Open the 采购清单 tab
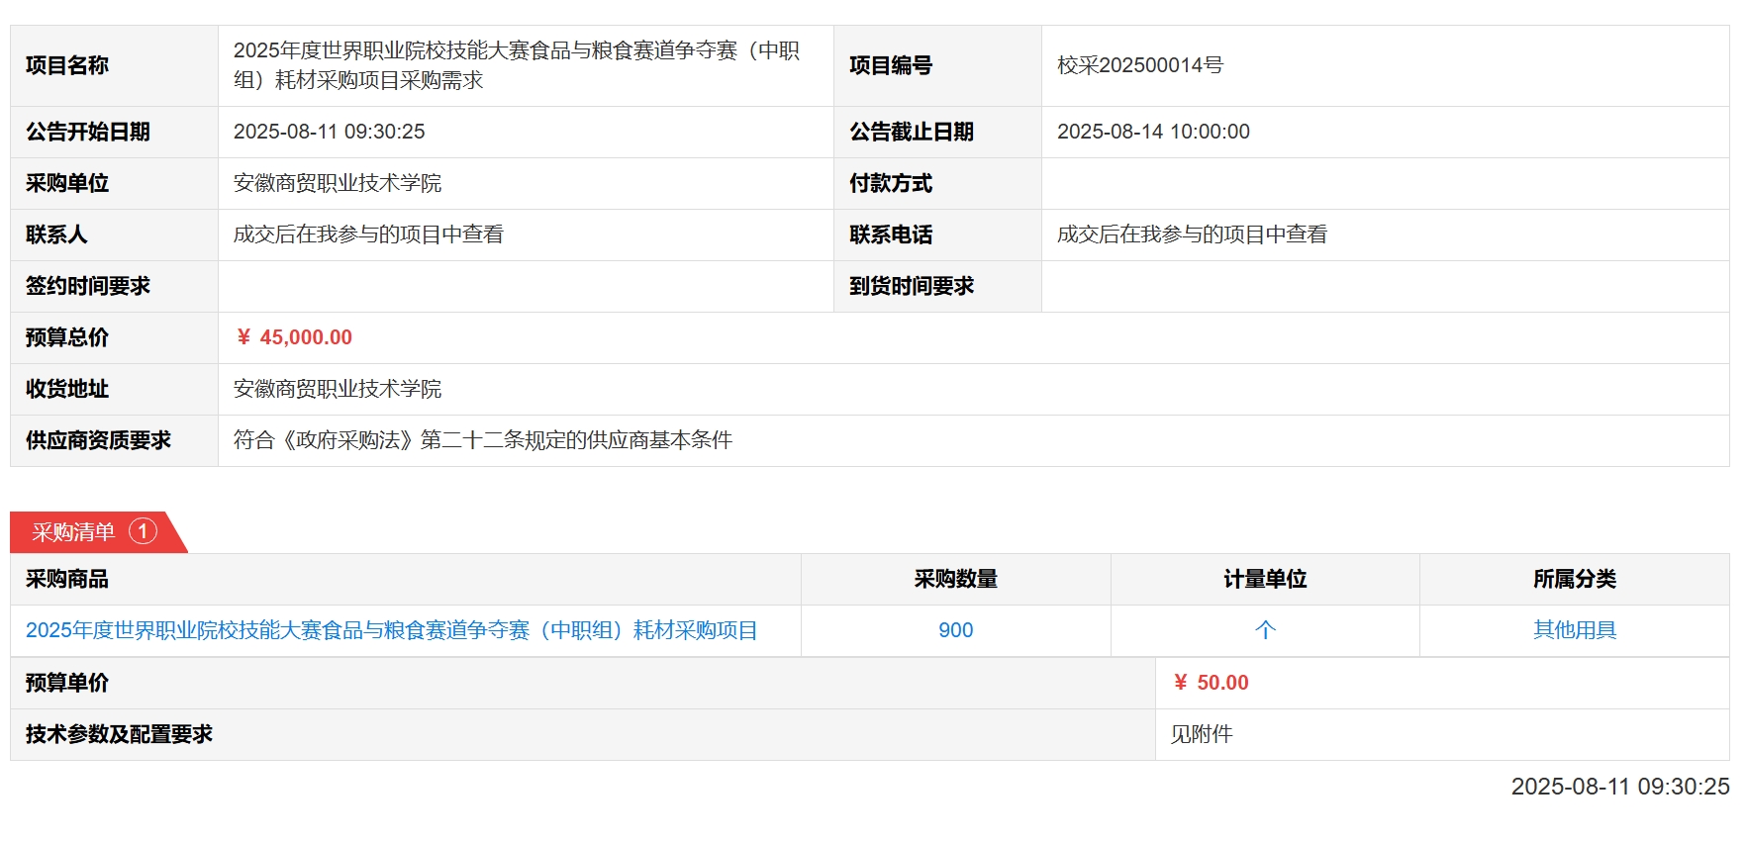1747x842 pixels. pos(73,532)
